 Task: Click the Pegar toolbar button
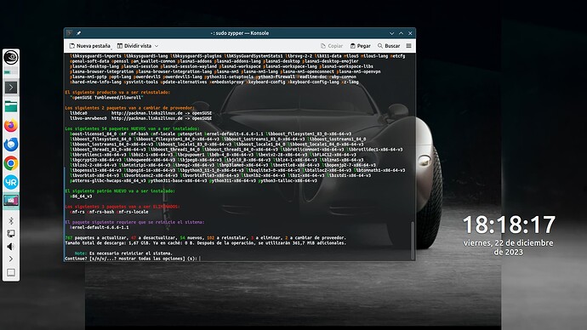(x=360, y=46)
